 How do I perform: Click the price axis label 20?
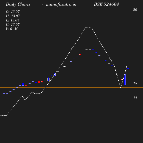tap(135, 10)
